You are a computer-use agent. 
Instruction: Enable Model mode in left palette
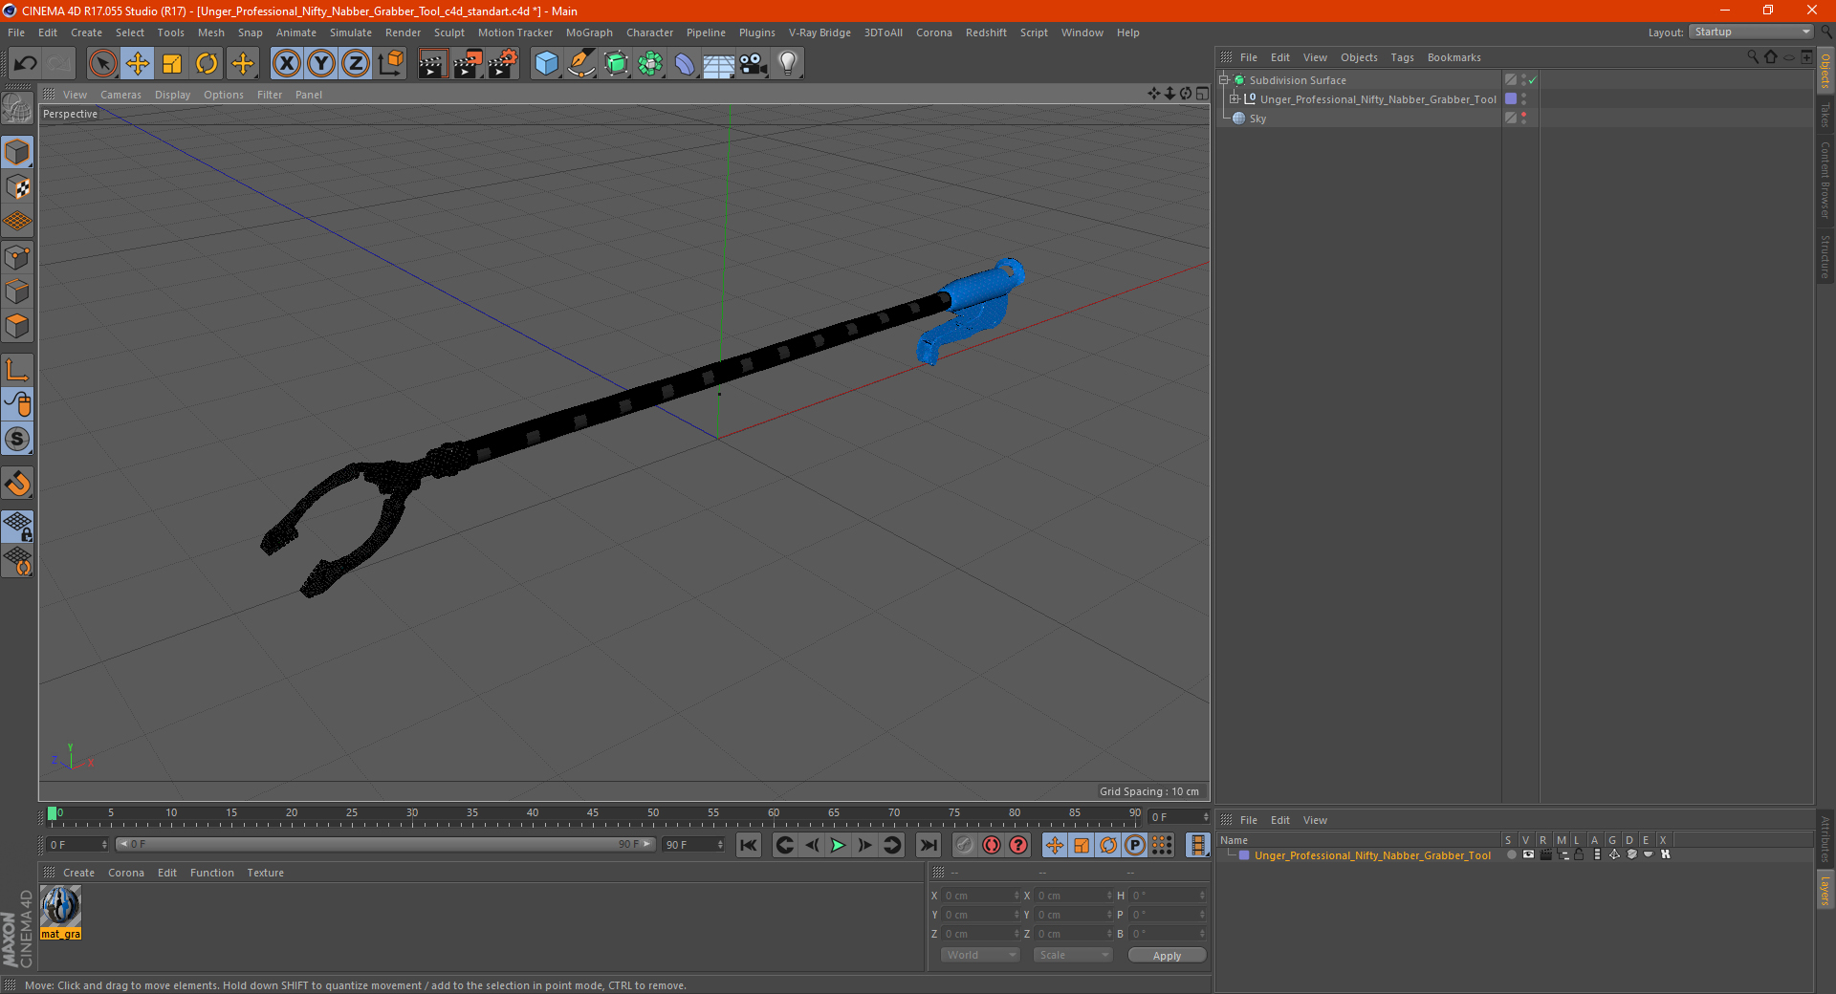tap(17, 152)
